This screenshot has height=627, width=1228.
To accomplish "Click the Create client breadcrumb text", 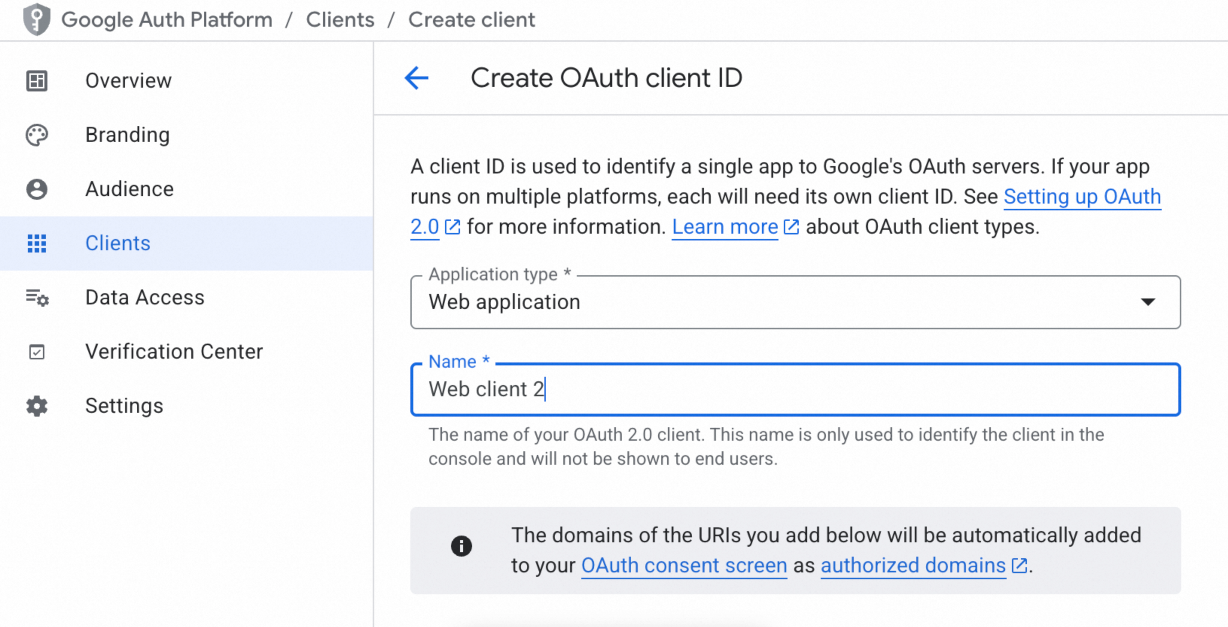I will [x=471, y=20].
